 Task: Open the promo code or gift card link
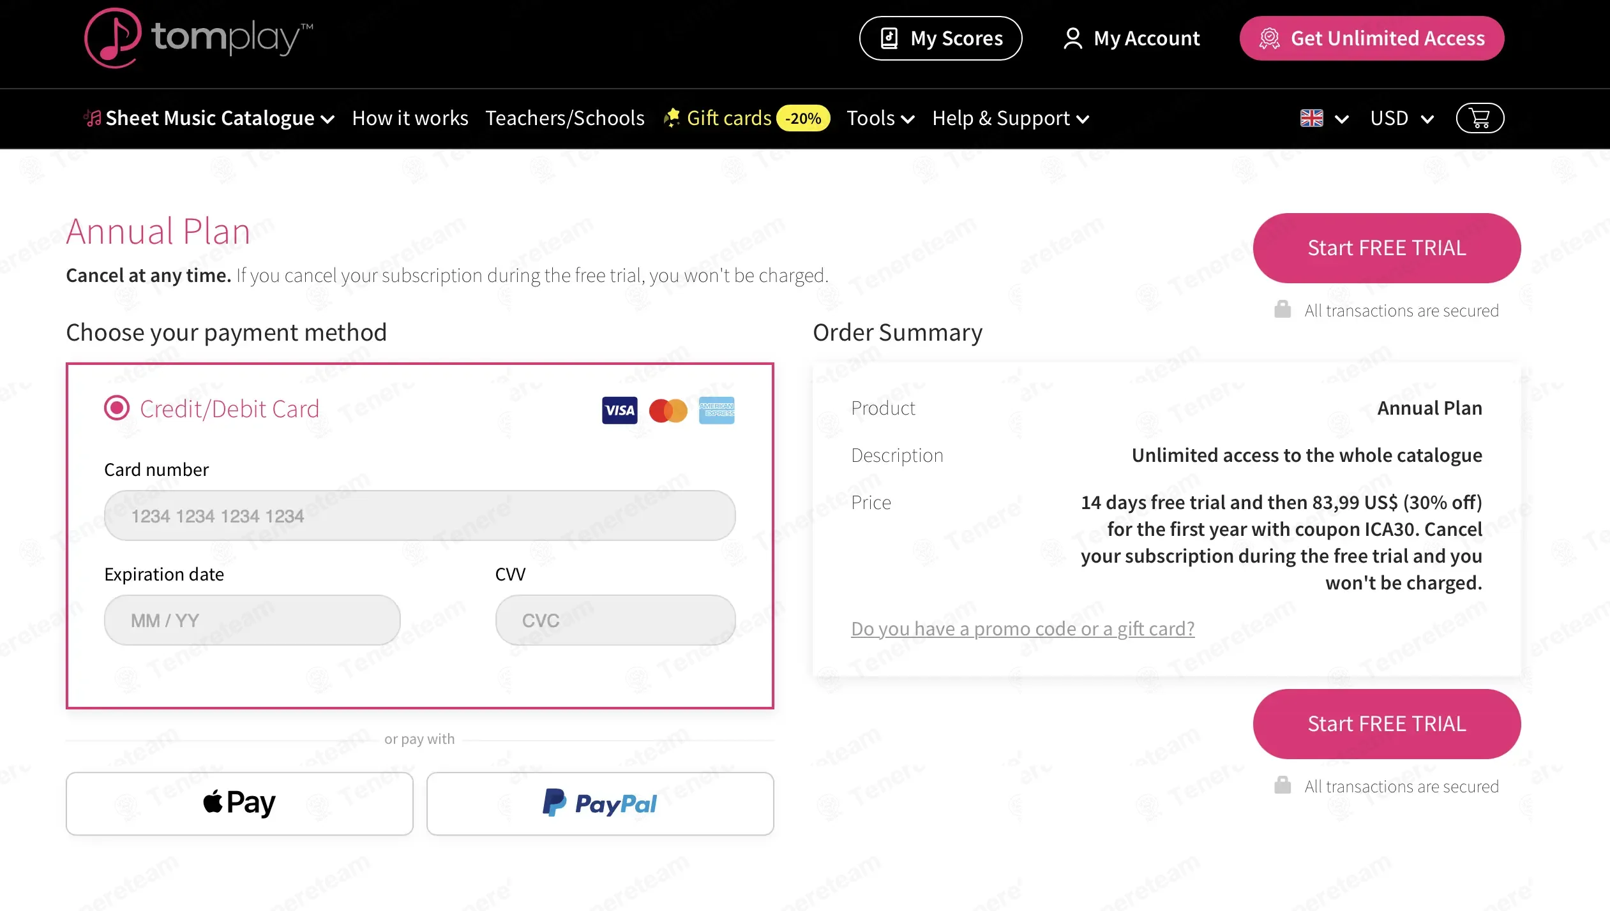coord(1022,629)
